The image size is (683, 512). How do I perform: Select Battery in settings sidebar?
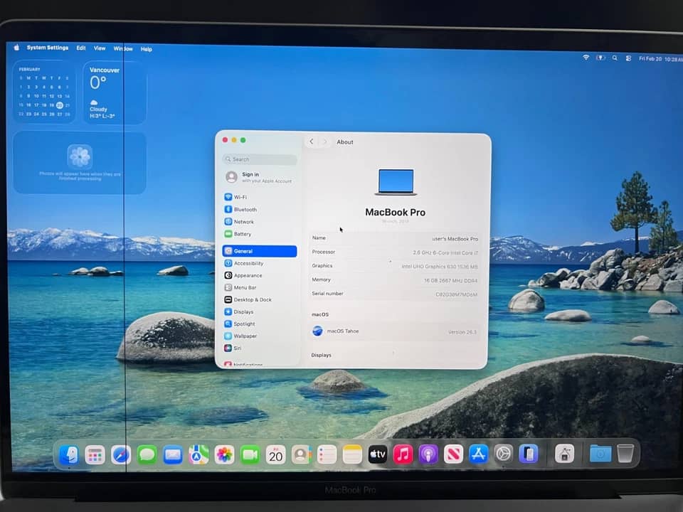pos(260,234)
